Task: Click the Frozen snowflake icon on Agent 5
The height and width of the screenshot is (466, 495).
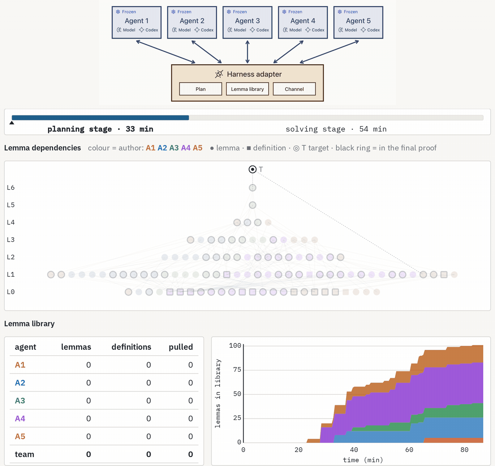Action: coord(340,12)
